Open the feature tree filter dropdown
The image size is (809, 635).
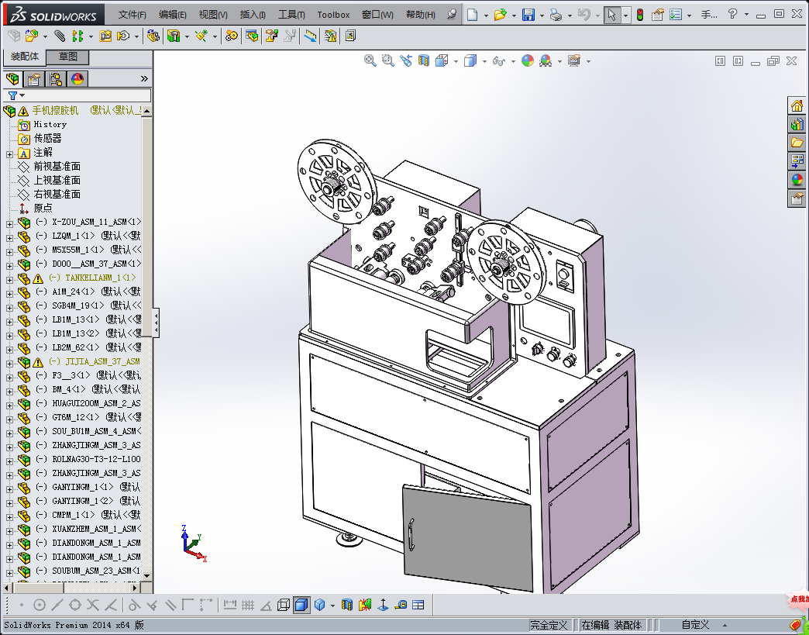[15, 95]
